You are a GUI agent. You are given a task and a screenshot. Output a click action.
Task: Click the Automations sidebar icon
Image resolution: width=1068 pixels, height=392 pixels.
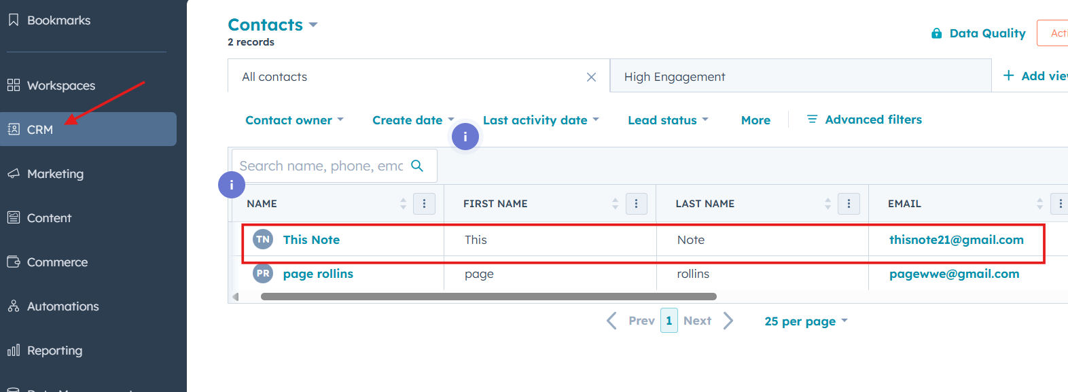[x=14, y=306]
